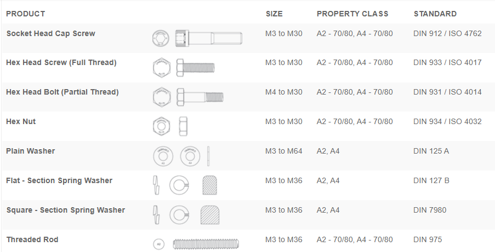Viewport: 495px width, 252px height.
Task: Click the Hex Nut side-view icon
Action: [183, 126]
